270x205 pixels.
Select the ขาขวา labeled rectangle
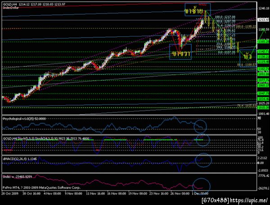coord(180,52)
